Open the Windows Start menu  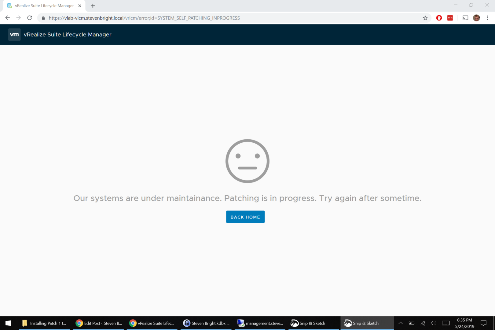pyautogui.click(x=8, y=323)
